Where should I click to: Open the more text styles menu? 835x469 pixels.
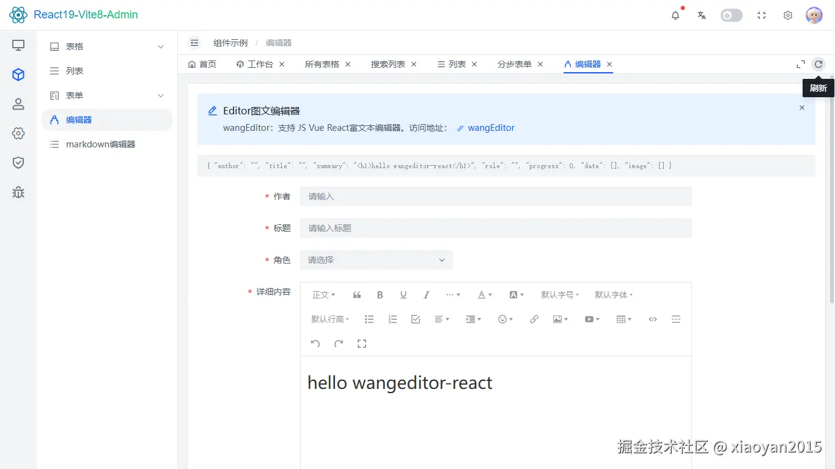point(453,295)
